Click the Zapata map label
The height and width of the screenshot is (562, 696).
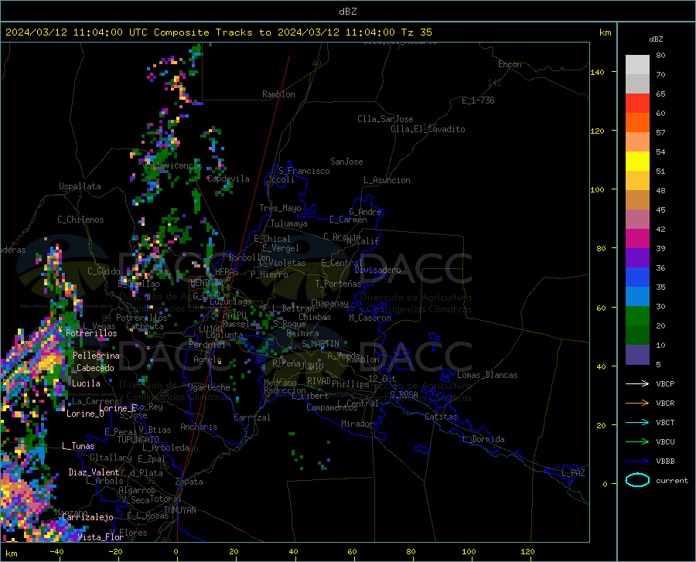pyautogui.click(x=189, y=482)
